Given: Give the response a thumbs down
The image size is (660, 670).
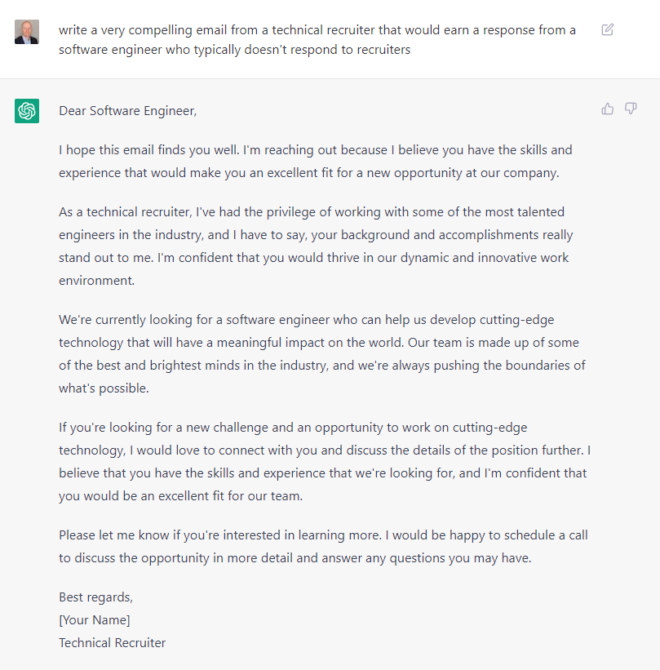Looking at the screenshot, I should [x=631, y=109].
